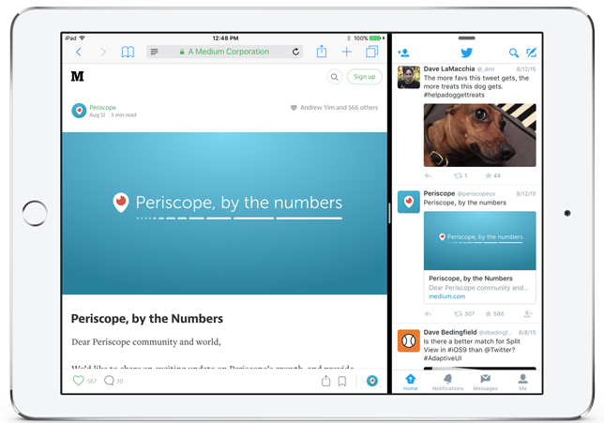Switch to the Messages tab
Screen dimensions: 604x423
click(486, 382)
